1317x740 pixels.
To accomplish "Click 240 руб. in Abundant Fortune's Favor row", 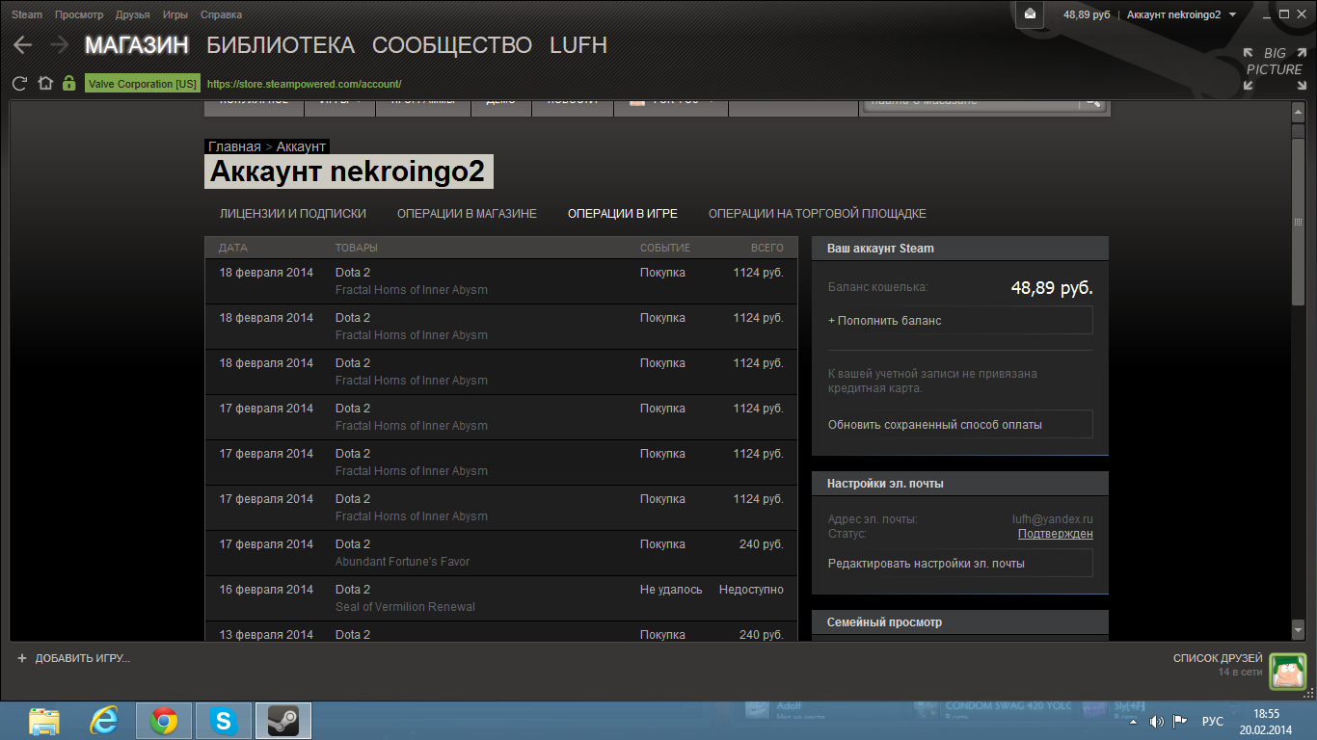I will pos(762,544).
